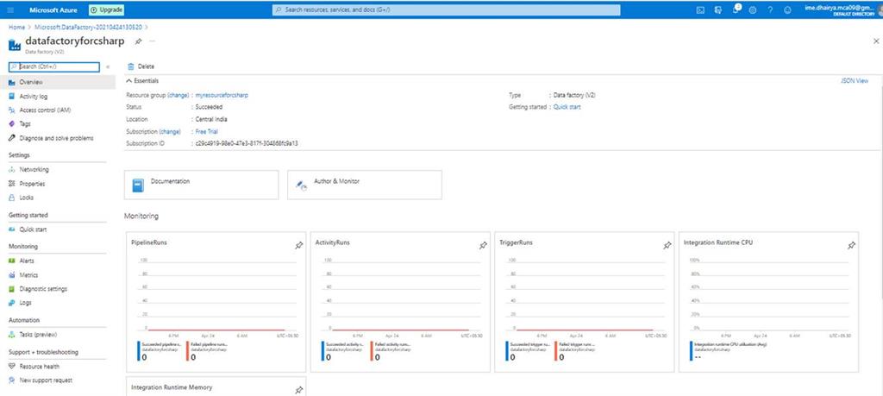The height and width of the screenshot is (396, 883).
Task: Pin the PipelineRuns chart
Action: pos(299,246)
